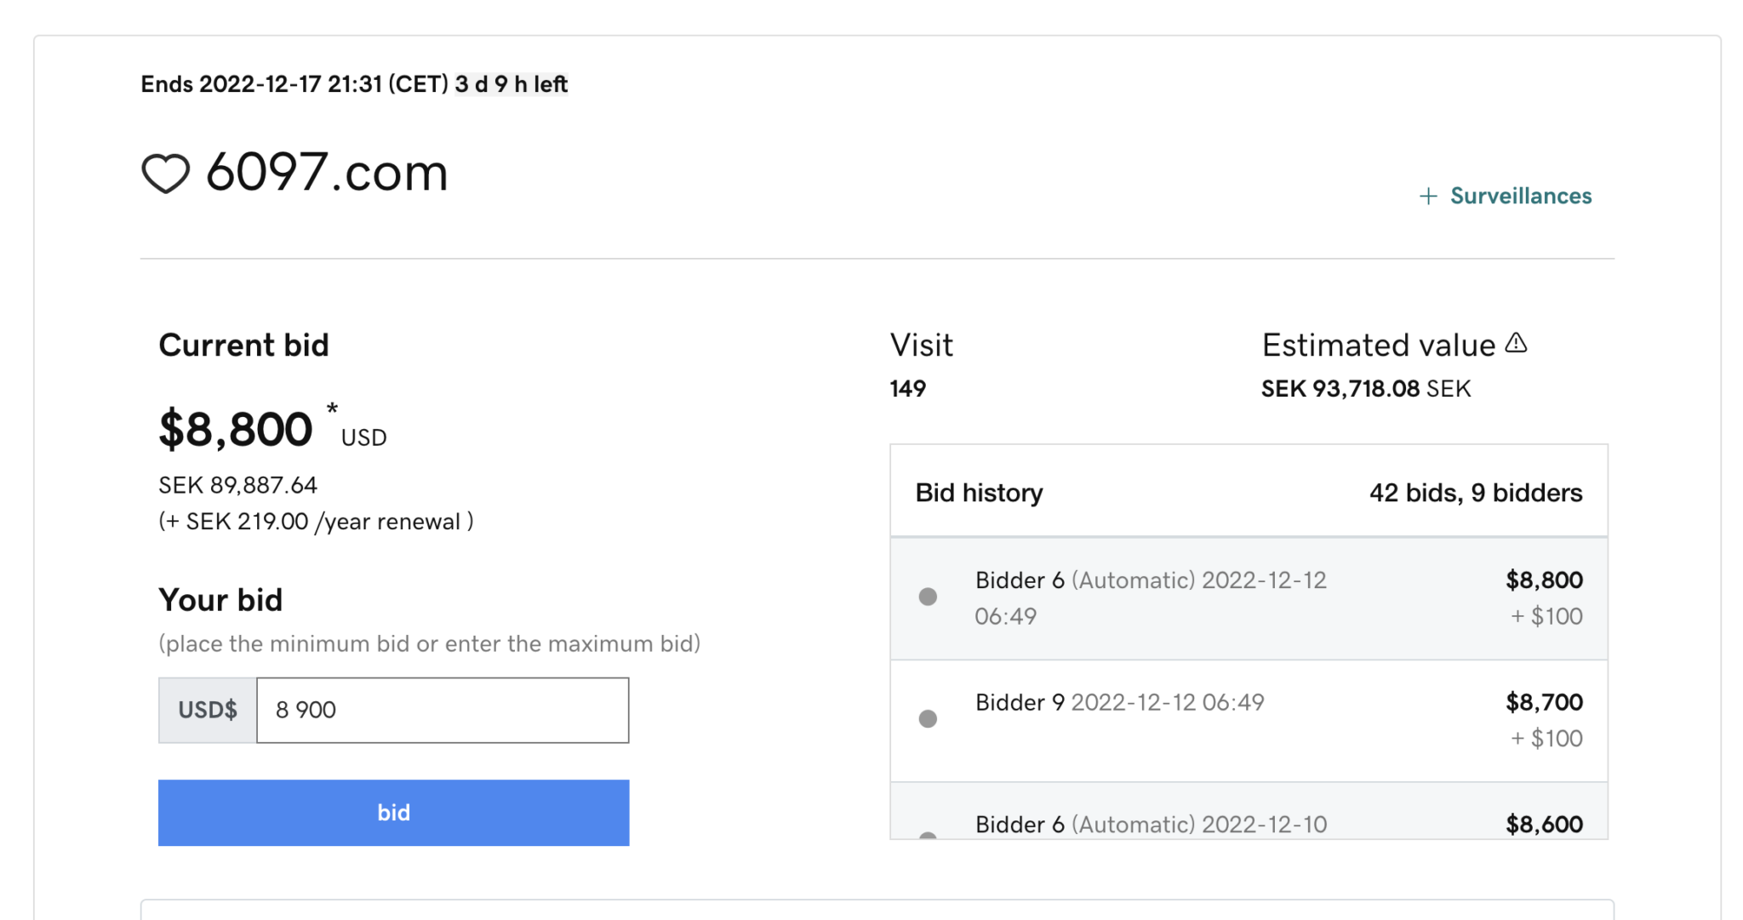The width and height of the screenshot is (1743, 920).
Task: Click the blue bid button
Action: pos(393,813)
